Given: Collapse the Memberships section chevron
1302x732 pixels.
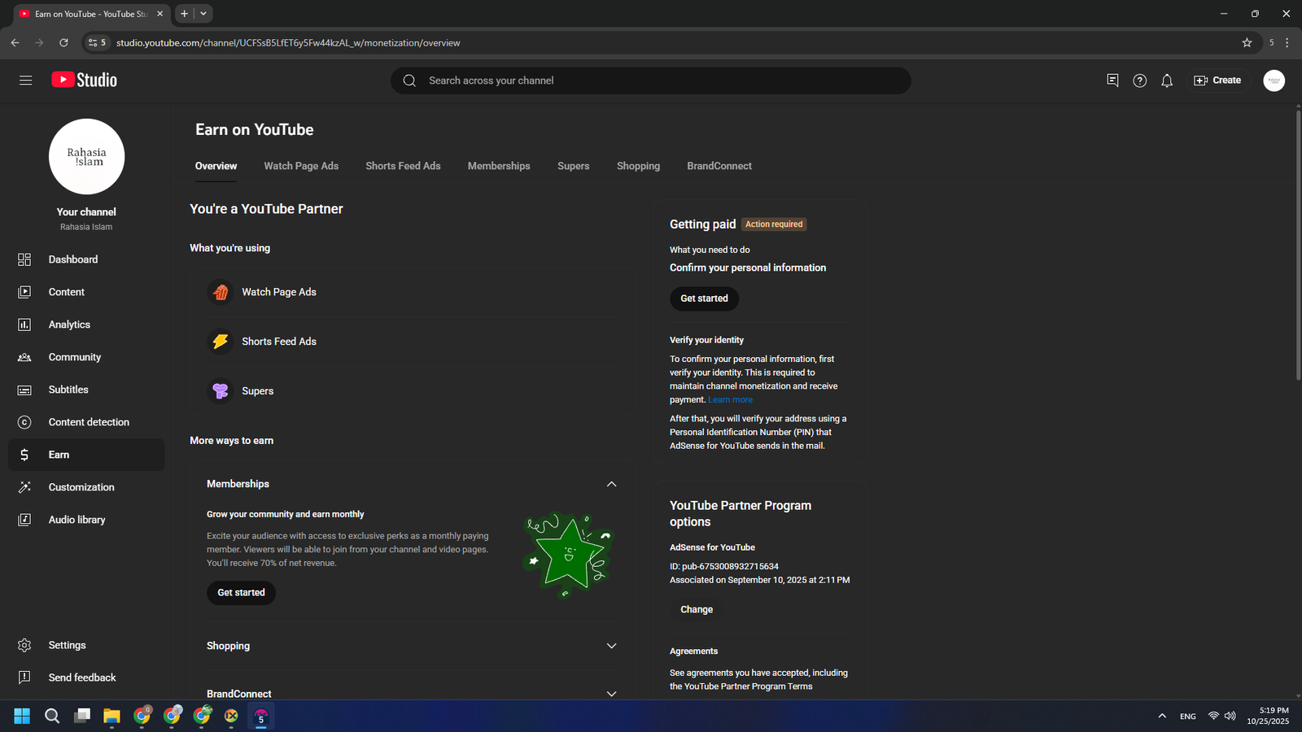Looking at the screenshot, I should point(611,484).
